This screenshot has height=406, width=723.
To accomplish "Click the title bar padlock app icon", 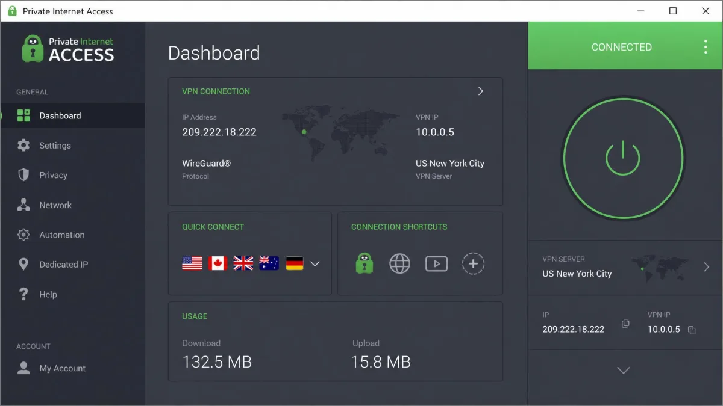I will [12, 11].
